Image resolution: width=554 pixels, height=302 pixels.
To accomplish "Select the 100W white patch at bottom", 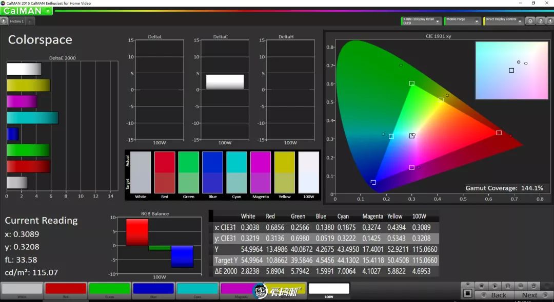I will coord(328,289).
